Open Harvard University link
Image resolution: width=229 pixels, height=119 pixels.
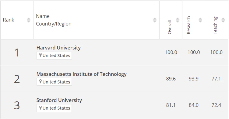[58, 48]
